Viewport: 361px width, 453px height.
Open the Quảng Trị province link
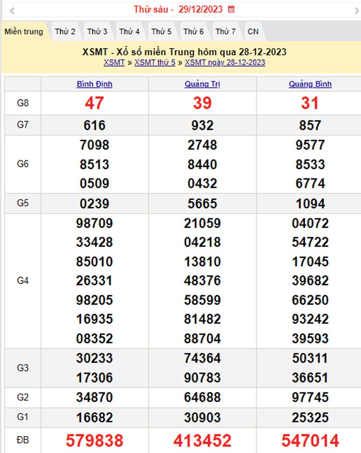pos(202,84)
